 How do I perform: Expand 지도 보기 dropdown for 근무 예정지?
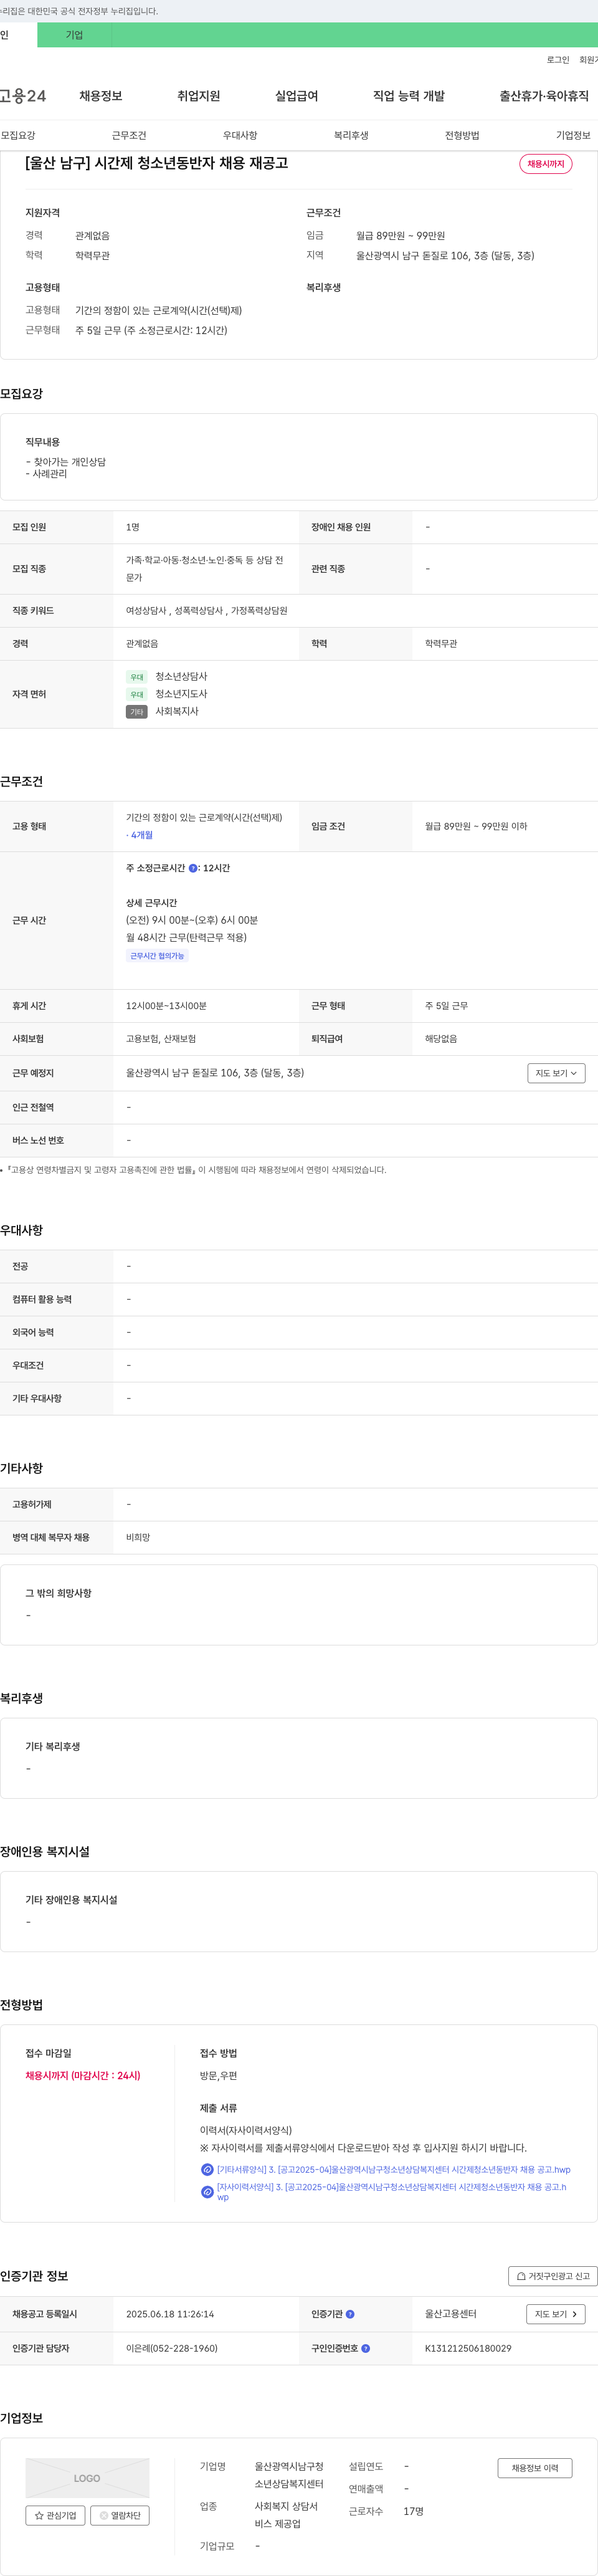(x=556, y=1073)
